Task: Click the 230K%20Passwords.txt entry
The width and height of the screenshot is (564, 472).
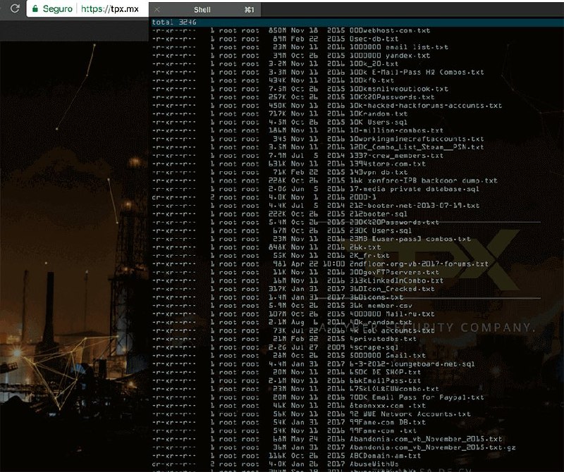Action: pos(394,222)
